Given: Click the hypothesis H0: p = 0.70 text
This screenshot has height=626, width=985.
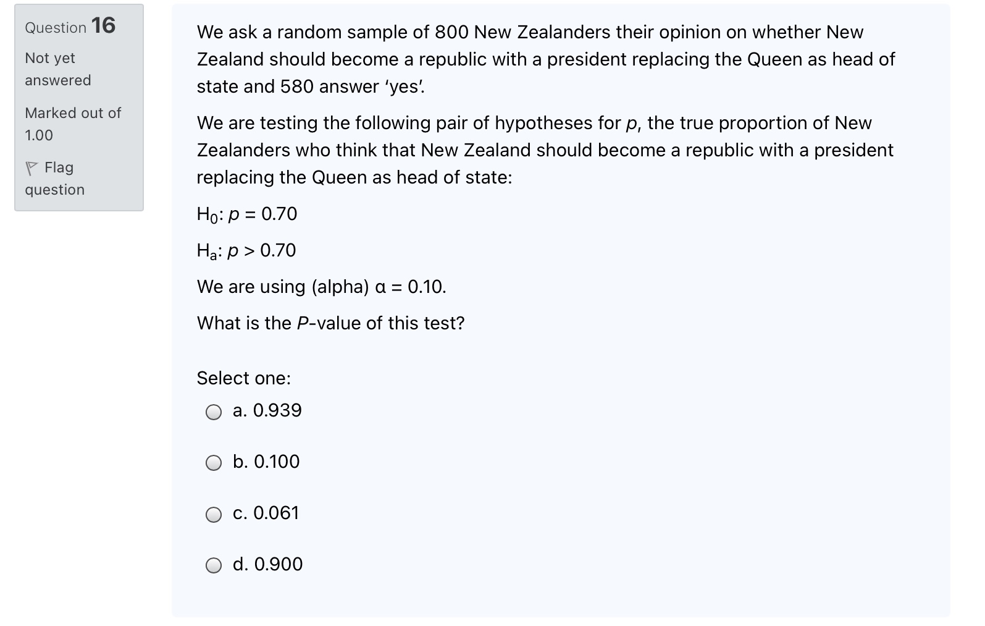Looking at the screenshot, I should pos(246,213).
